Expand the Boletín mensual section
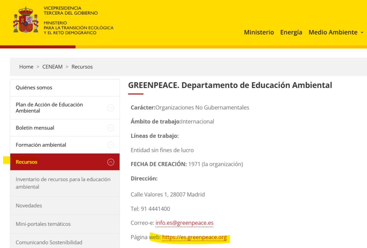367x248 pixels. pyautogui.click(x=111, y=127)
